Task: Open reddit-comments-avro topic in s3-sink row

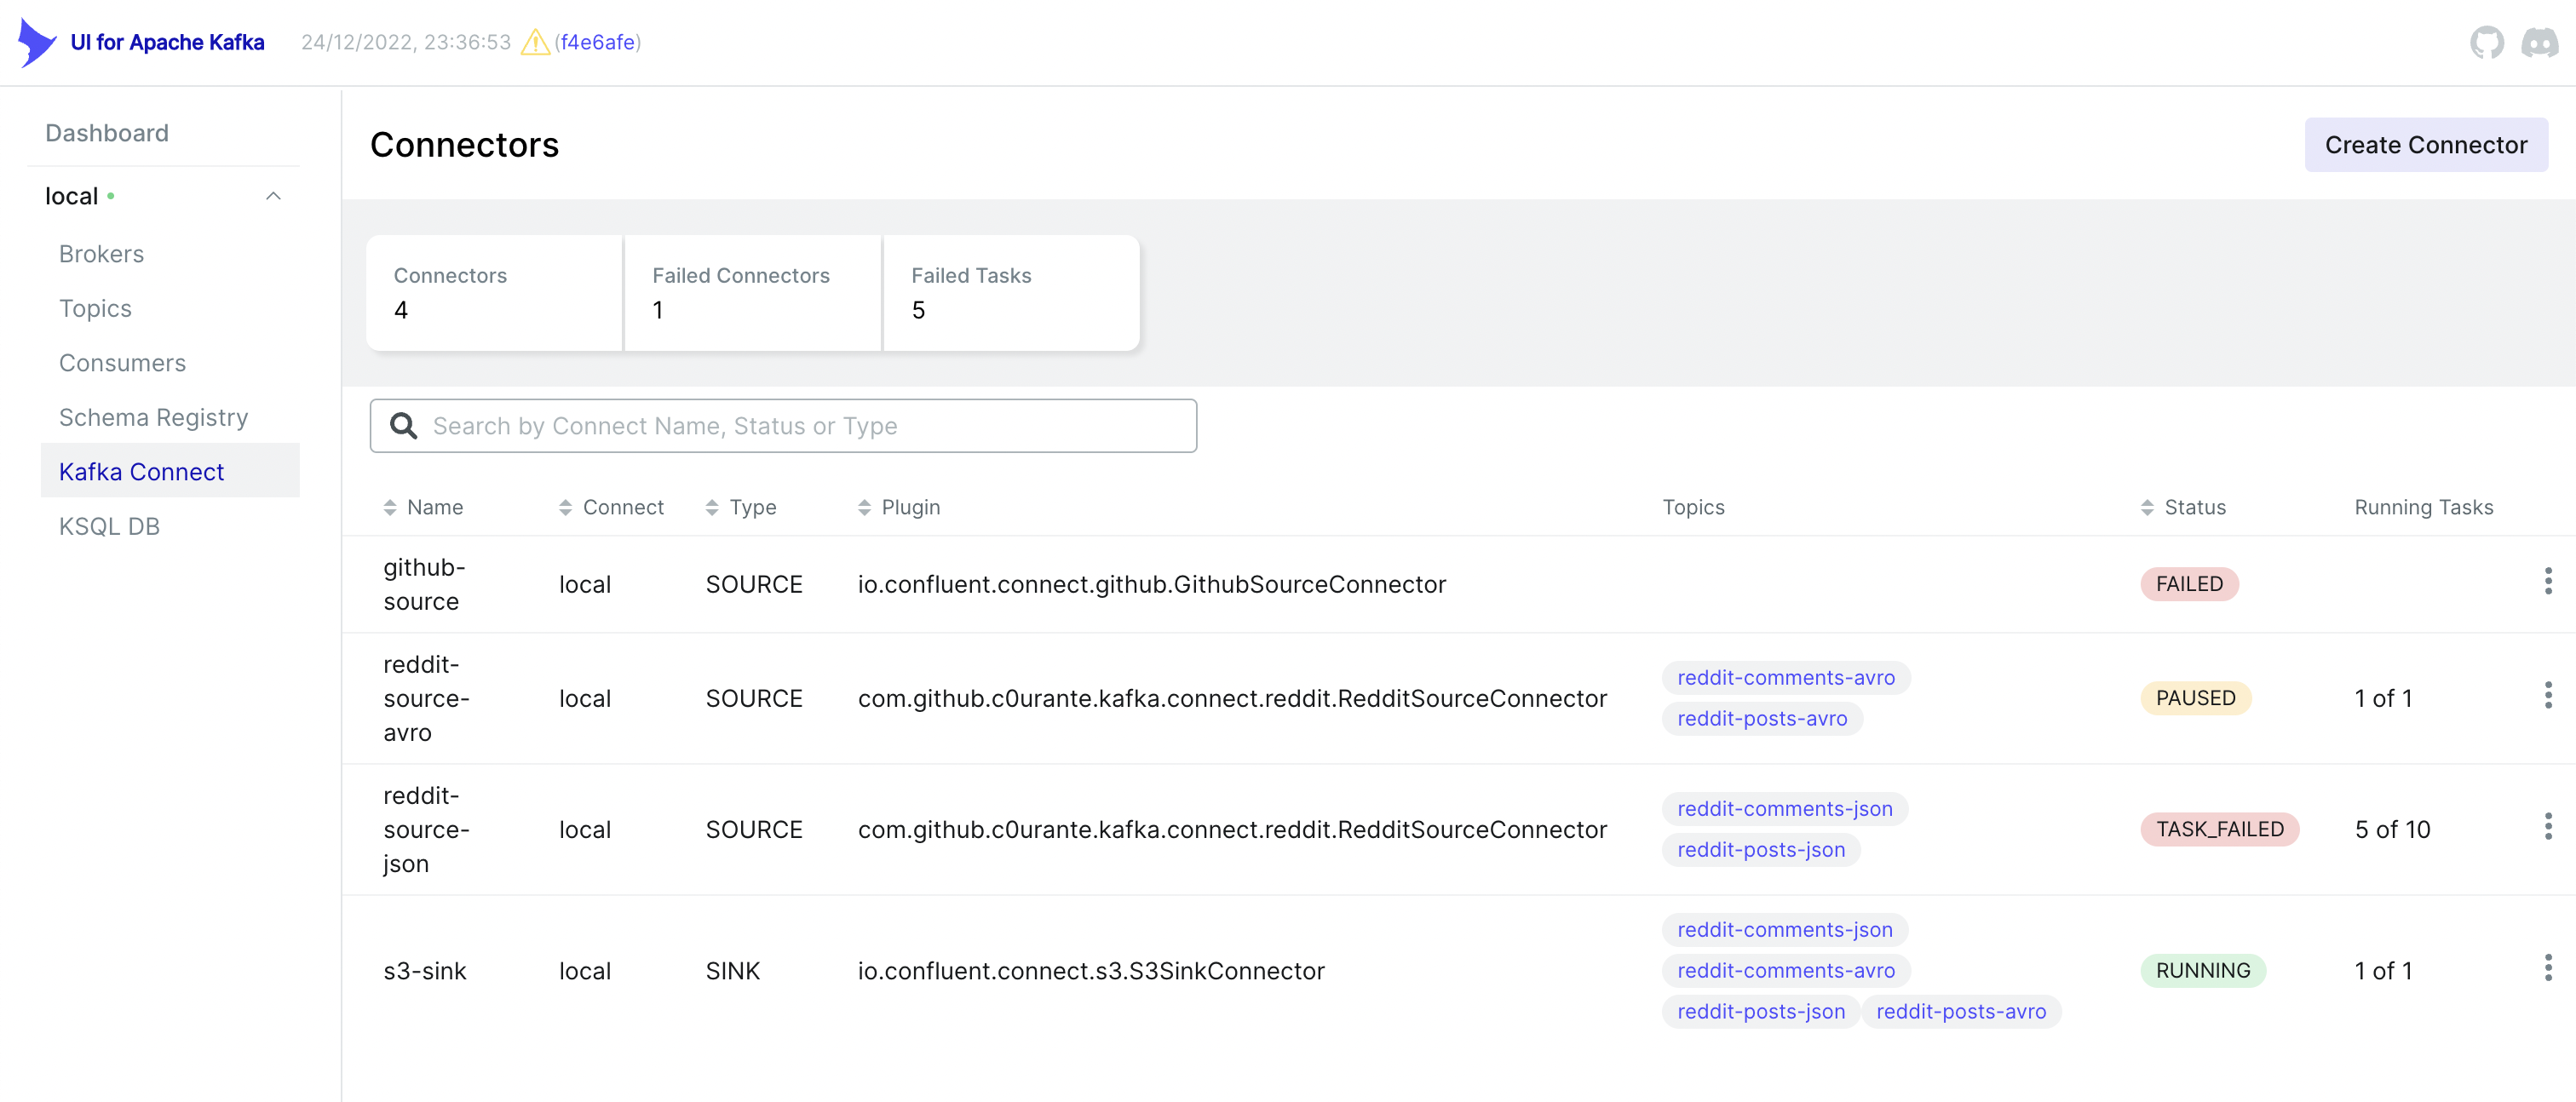Action: pyautogui.click(x=1785, y=971)
